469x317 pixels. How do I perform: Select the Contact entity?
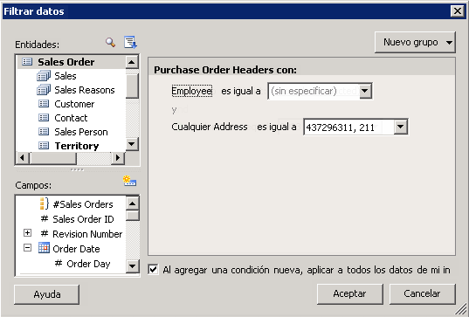tap(71, 118)
